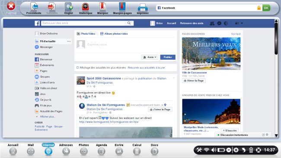
Task: Click the zoom in plus icon
Action: tap(236, 150)
